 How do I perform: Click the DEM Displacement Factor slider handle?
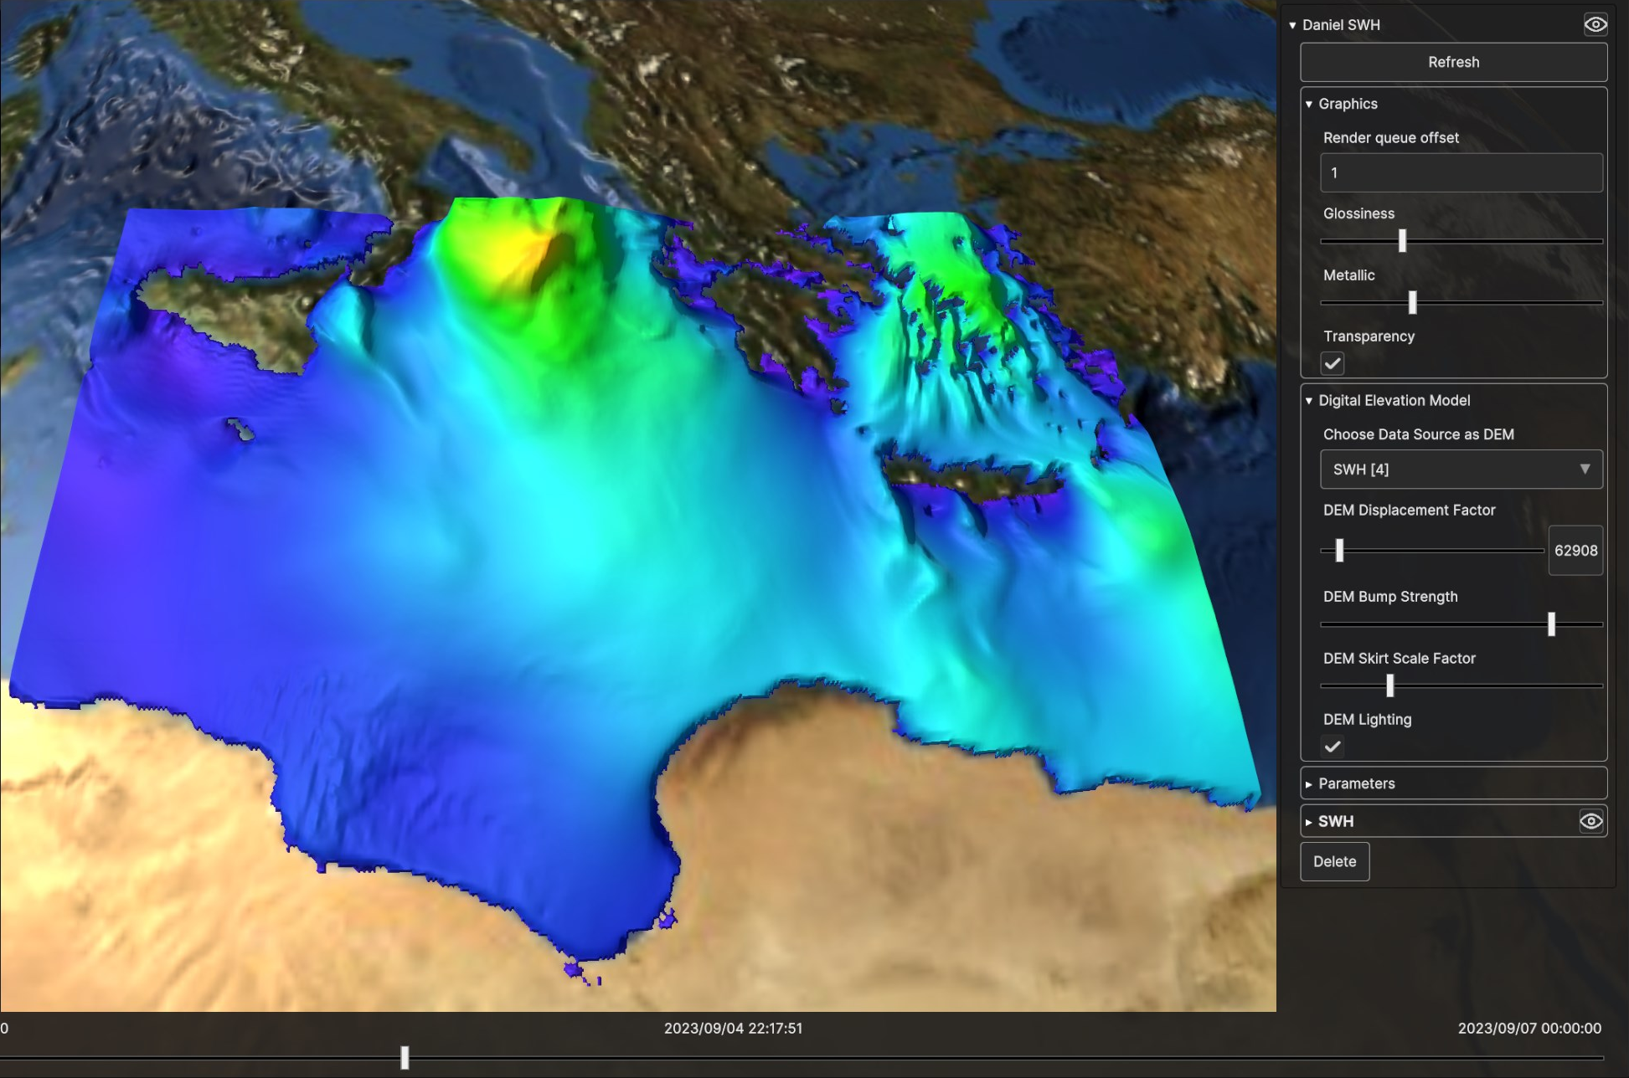(1339, 550)
